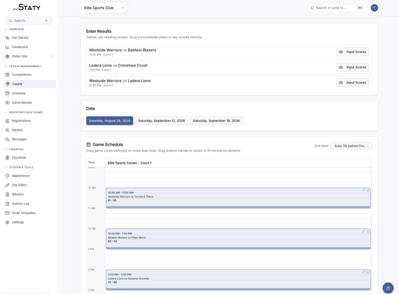399x294 pixels.
Task: Click the sidebar Search field
Action: pyautogui.click(x=29, y=20)
